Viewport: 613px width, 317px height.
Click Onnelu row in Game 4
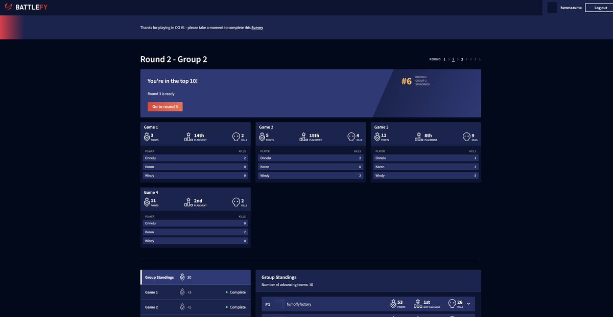point(195,223)
